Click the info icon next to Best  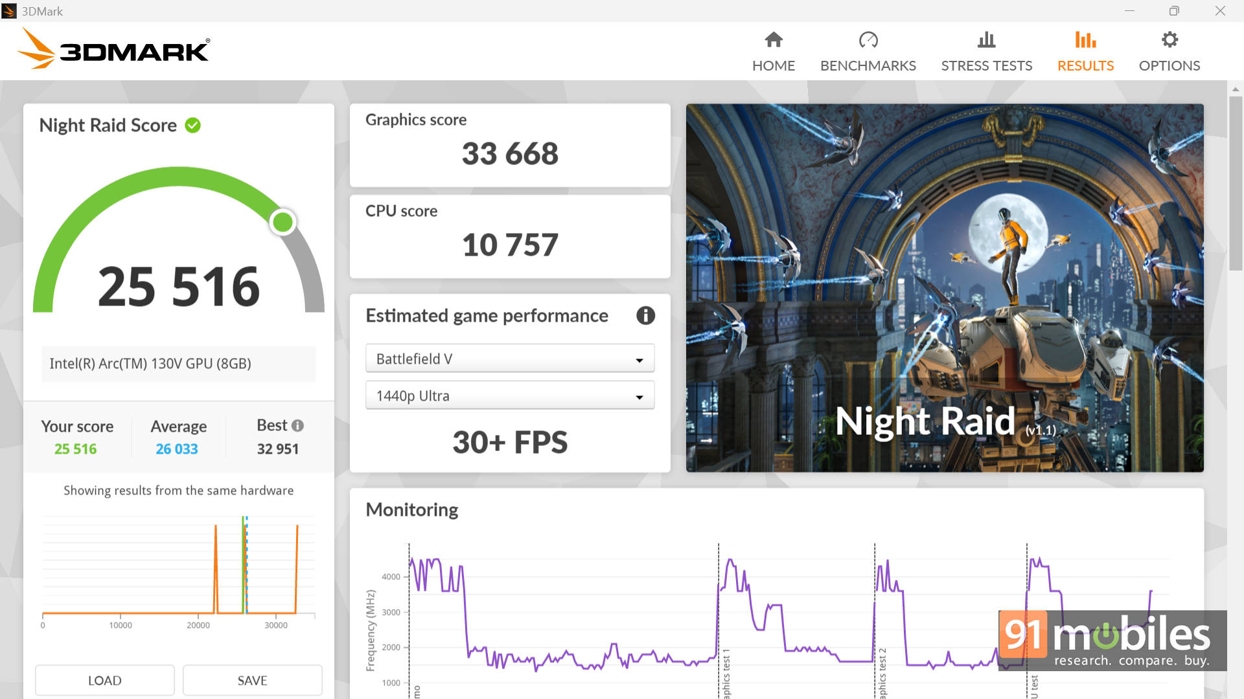coord(297,426)
